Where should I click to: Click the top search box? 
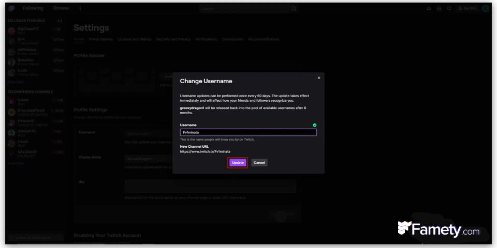pos(245,9)
